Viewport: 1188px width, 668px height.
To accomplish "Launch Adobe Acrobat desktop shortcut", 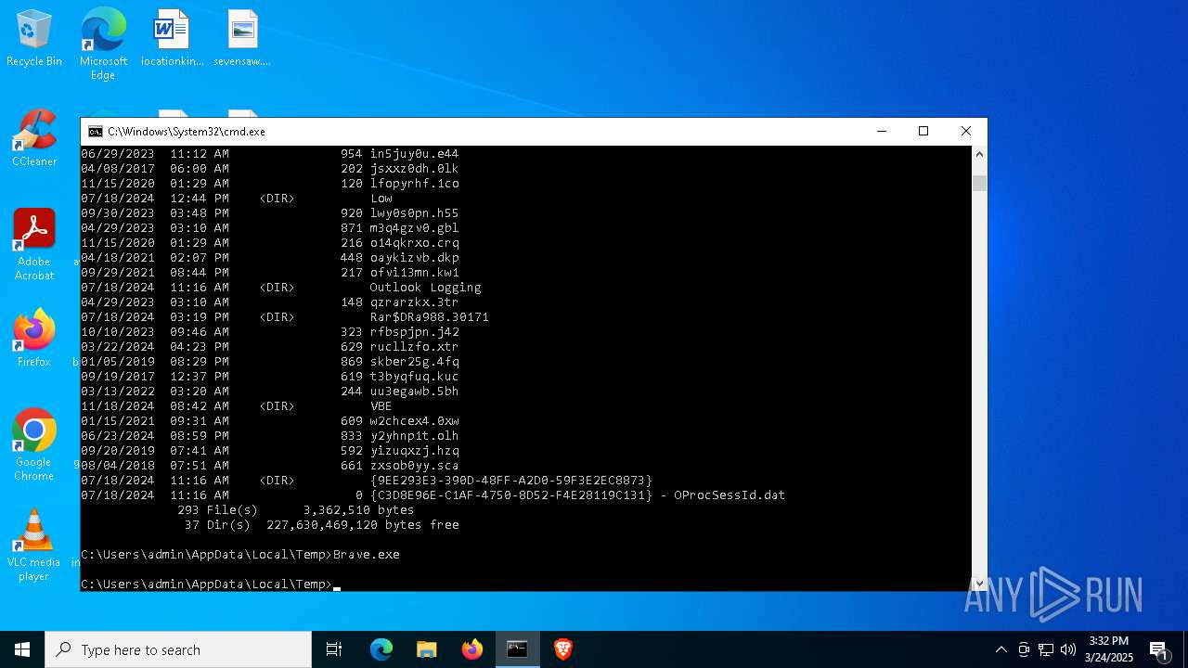I will [34, 245].
